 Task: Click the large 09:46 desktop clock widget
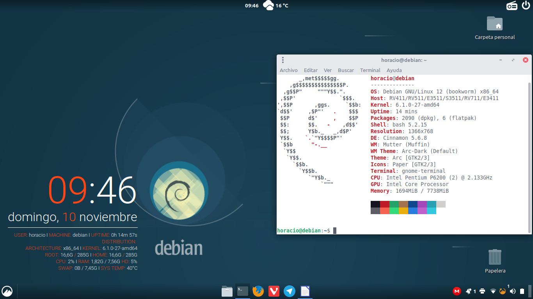click(x=92, y=190)
